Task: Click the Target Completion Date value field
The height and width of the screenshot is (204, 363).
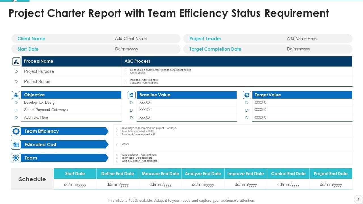Action: tap(298, 49)
